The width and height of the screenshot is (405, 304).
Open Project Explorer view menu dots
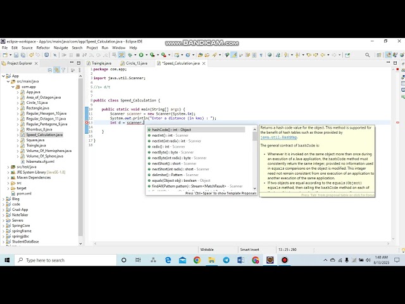tap(80, 70)
